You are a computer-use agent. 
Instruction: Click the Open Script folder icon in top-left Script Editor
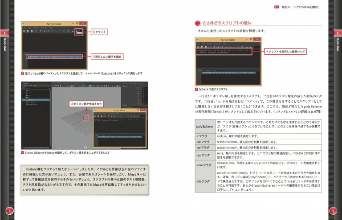coord(24,32)
